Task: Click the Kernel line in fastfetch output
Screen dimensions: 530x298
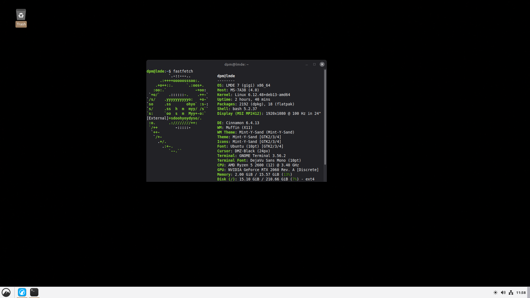Action: 253,95
